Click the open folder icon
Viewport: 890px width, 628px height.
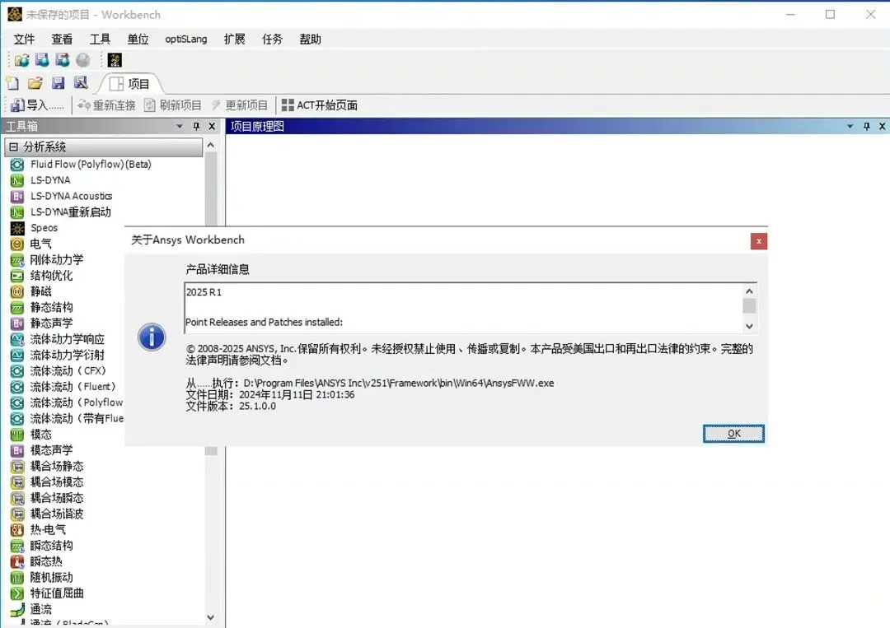tap(35, 83)
